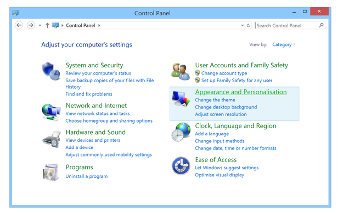Click the Back arrow button
This screenshot has width=343, height=213.
tap(19, 25)
